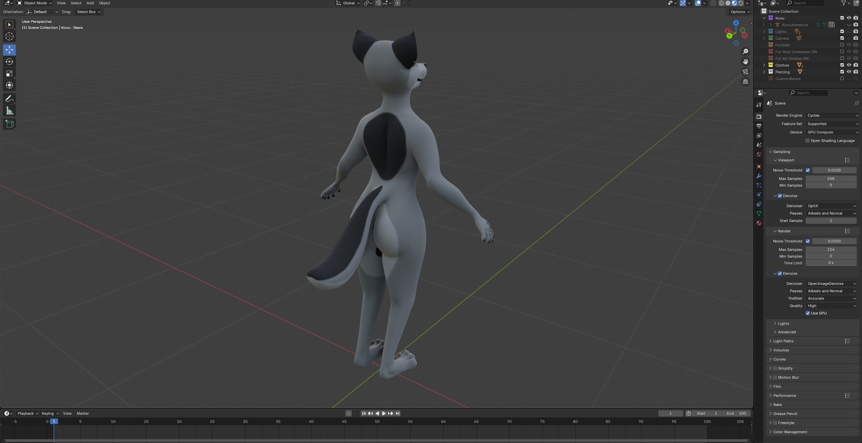Open the Output properties tab
Image resolution: width=862 pixels, height=443 pixels.
(759, 126)
